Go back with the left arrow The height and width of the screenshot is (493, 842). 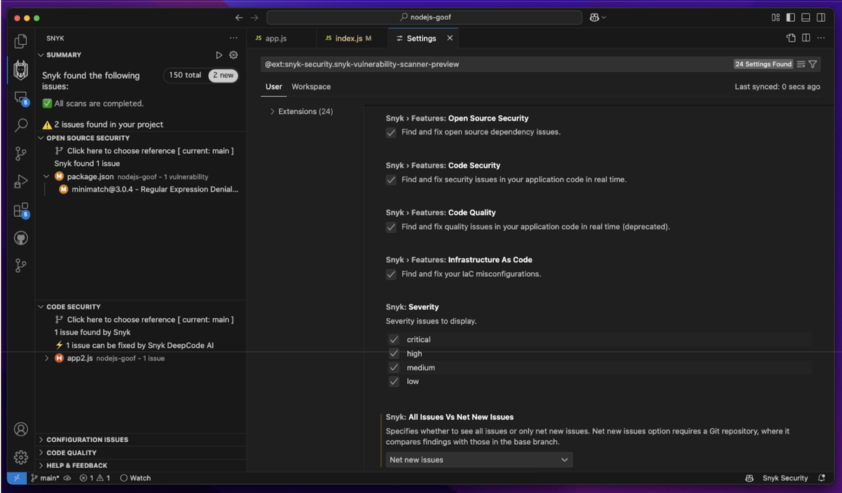238,17
